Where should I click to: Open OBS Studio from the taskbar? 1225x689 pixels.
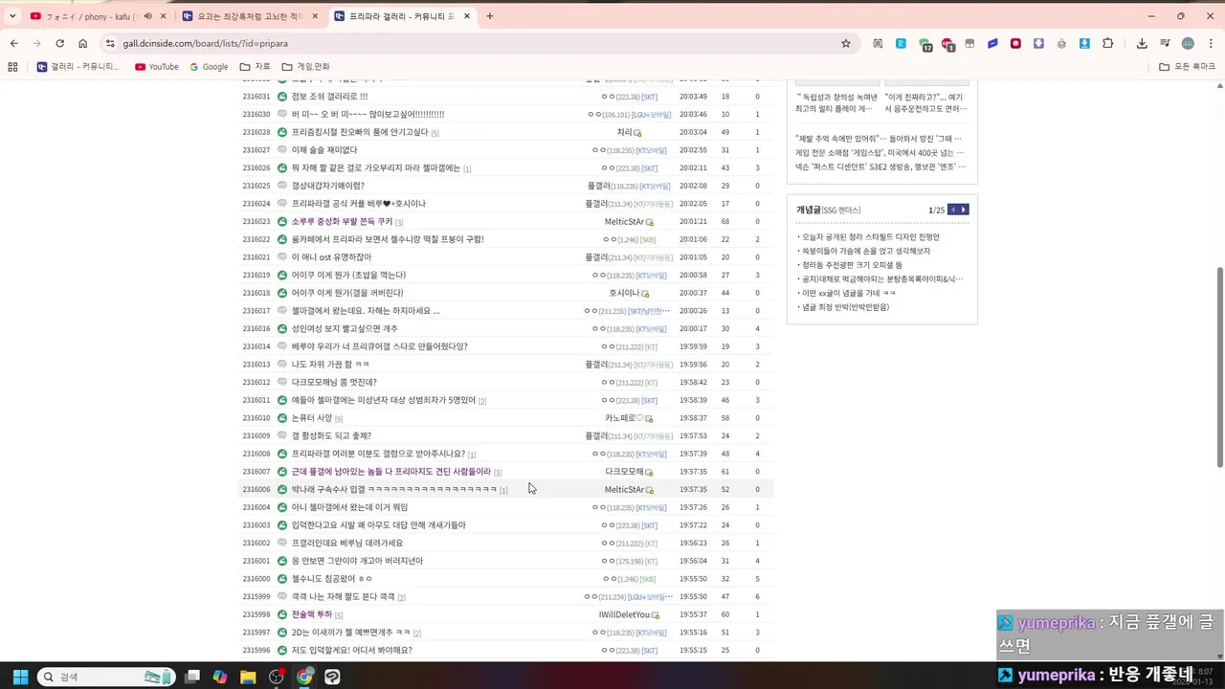[x=277, y=677]
